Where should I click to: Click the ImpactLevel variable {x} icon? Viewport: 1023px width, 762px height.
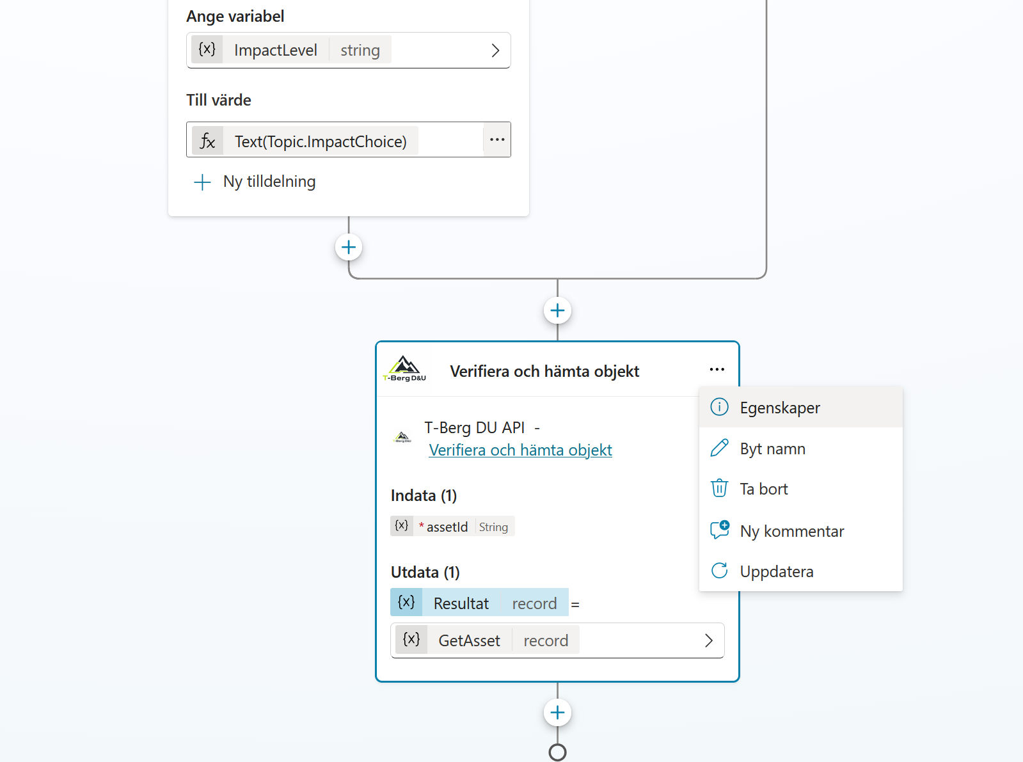coord(207,50)
